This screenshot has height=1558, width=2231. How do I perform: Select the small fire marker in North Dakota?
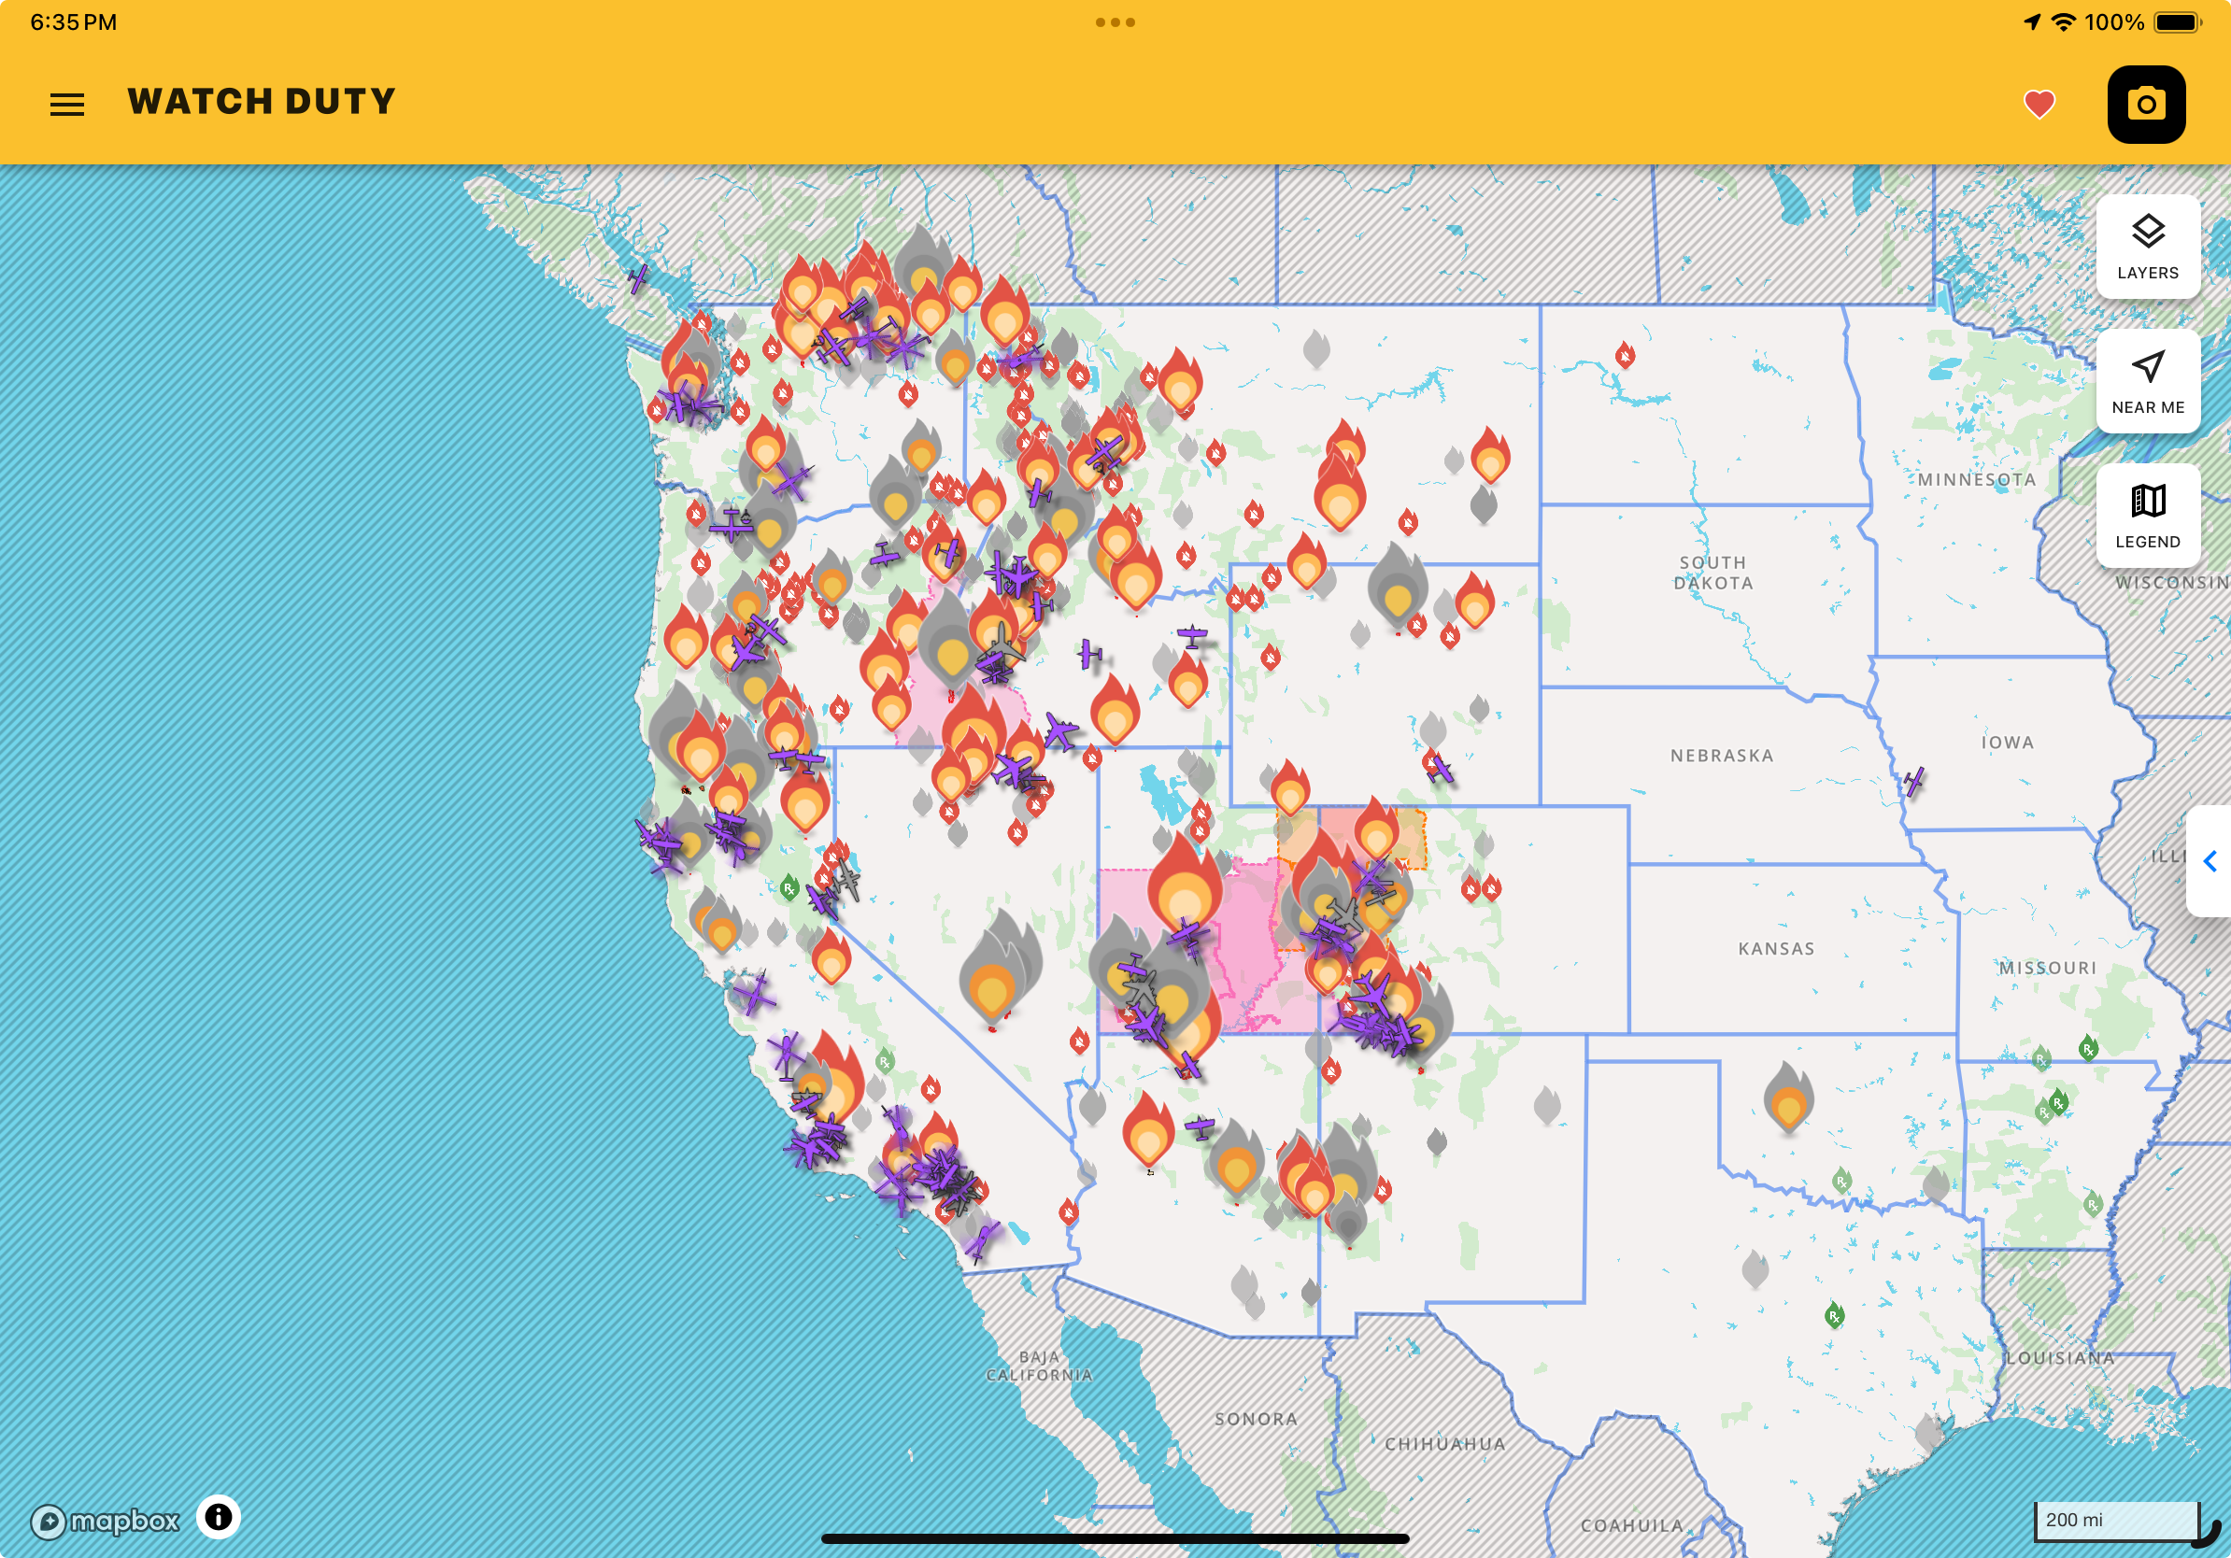pos(1625,355)
